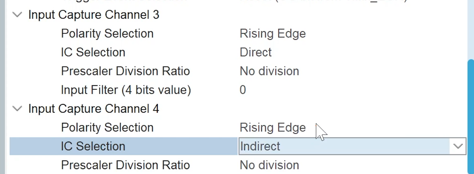
Task: Select Channel 4 Prescaler Division Ratio label
Action: point(125,165)
